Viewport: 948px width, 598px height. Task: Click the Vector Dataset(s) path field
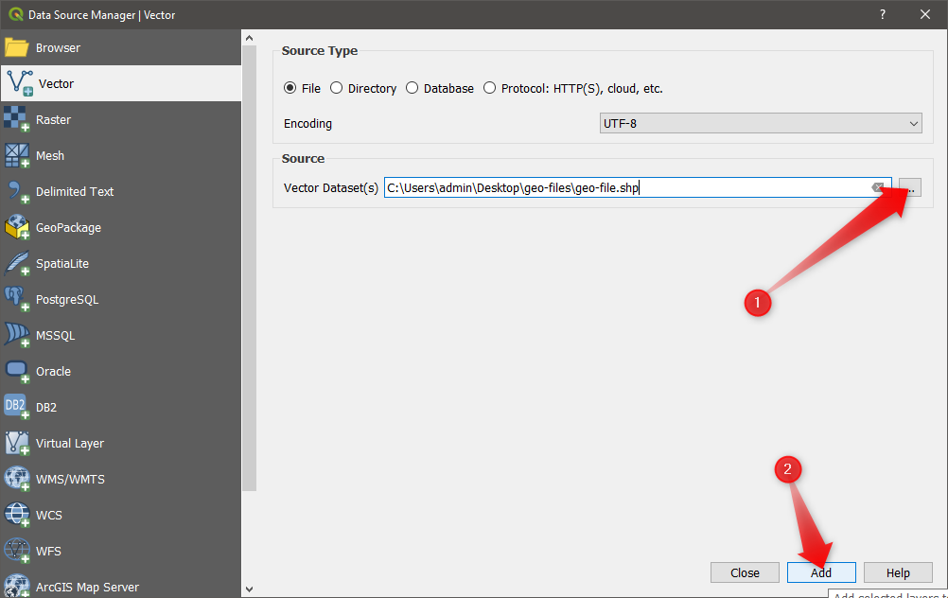(x=624, y=187)
